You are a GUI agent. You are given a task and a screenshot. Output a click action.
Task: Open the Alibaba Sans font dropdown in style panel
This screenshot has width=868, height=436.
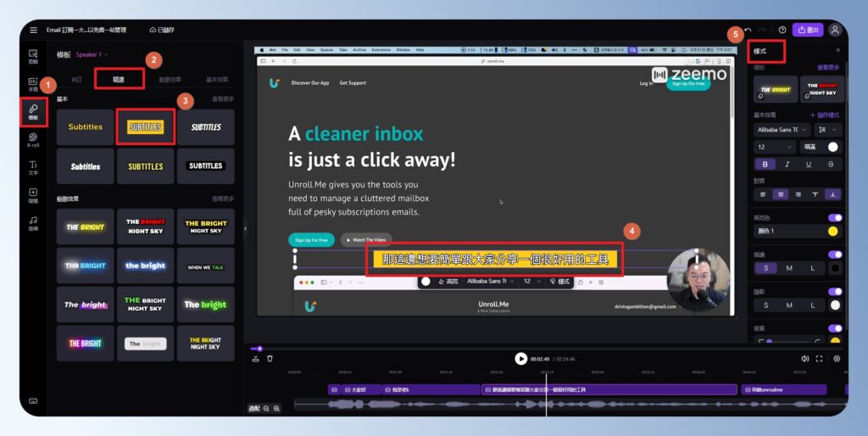click(x=781, y=130)
